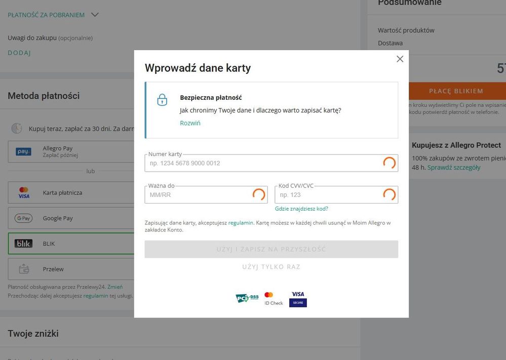Image resolution: width=506 pixels, height=360 pixels.
Task: Click the Kod CVV/CVC field
Action: (x=329, y=195)
